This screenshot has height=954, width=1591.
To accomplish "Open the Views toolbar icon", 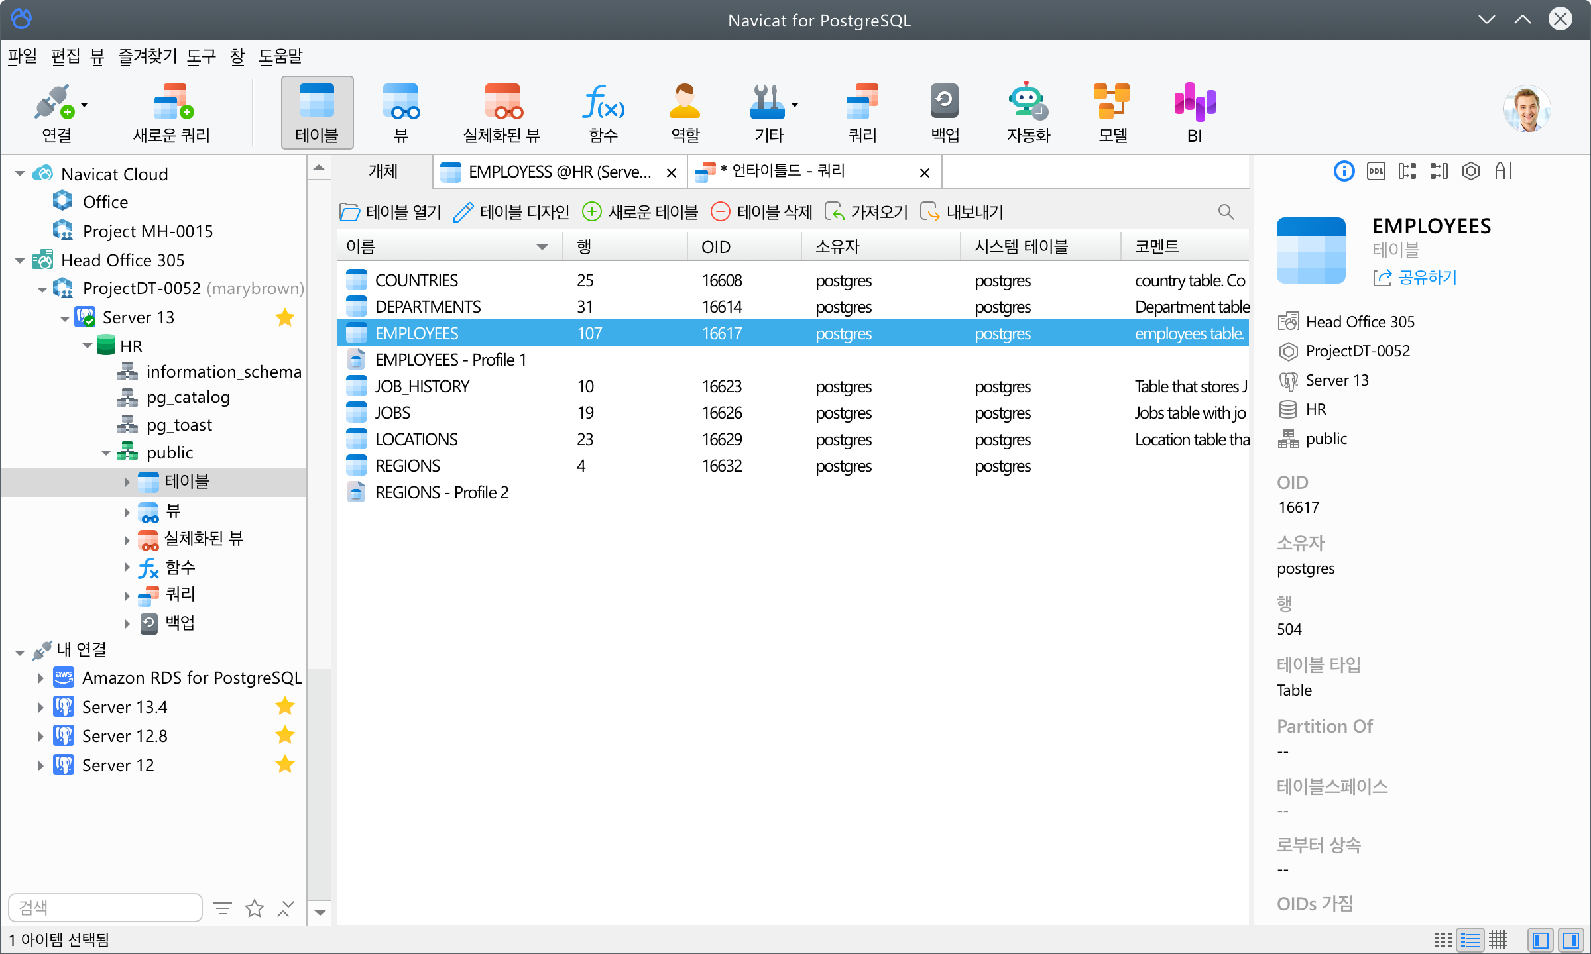I will (x=400, y=113).
